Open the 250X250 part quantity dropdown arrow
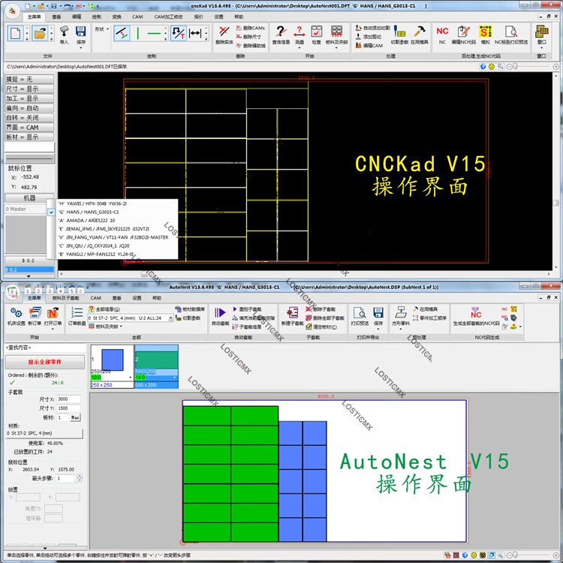Image resolution: width=563 pixels, height=563 pixels. click(130, 378)
